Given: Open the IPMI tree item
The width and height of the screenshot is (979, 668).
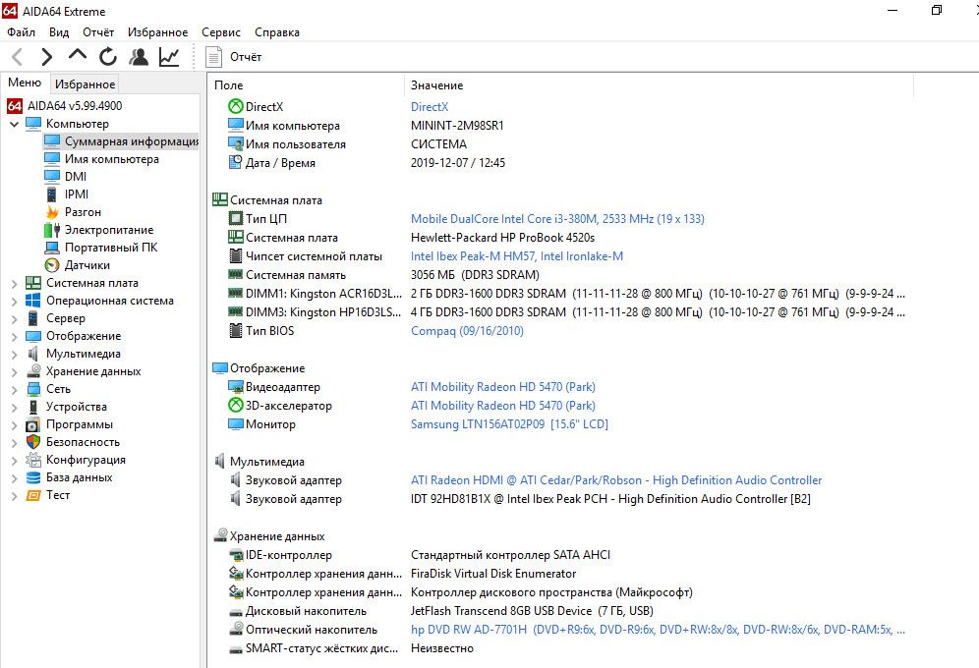Looking at the screenshot, I should click(76, 194).
